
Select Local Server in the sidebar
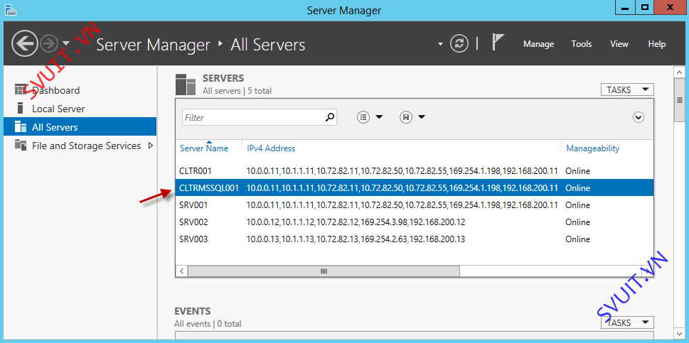point(80,109)
